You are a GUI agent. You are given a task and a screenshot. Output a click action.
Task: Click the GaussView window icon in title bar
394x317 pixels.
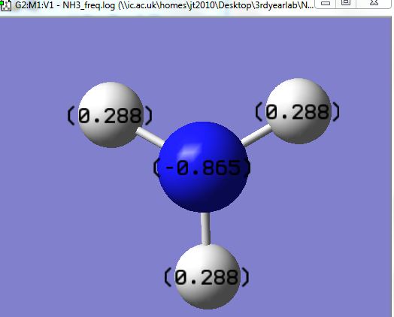point(5,5)
